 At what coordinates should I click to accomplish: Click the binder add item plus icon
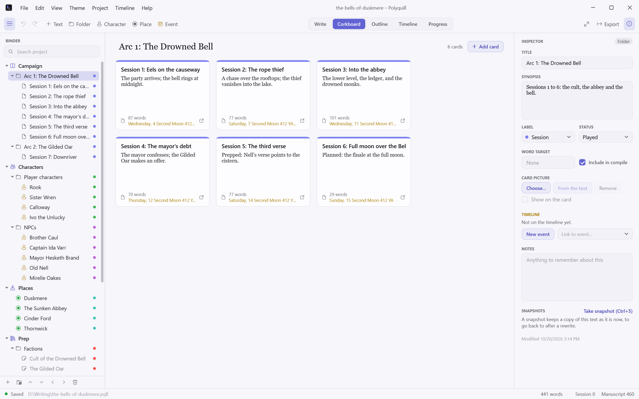click(8, 382)
